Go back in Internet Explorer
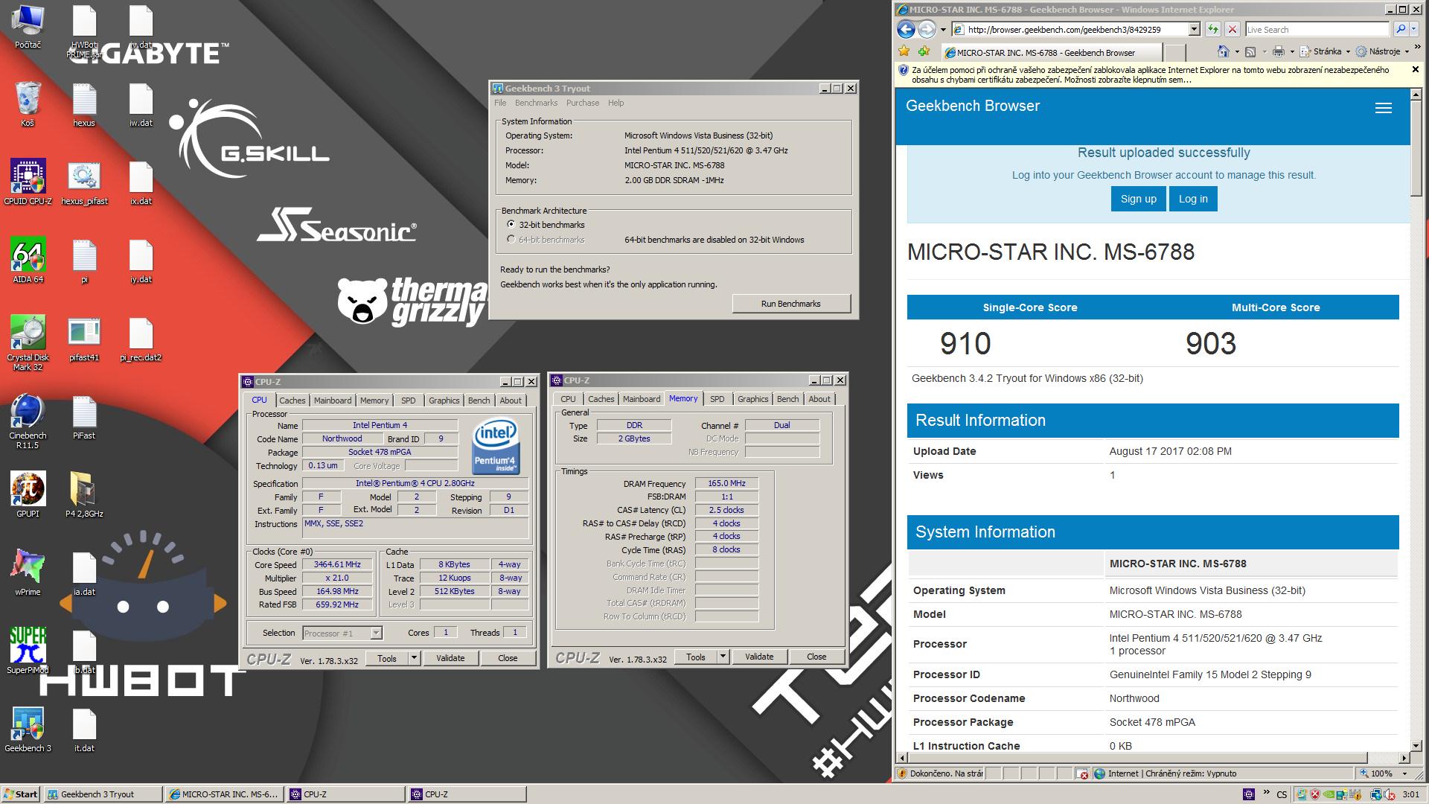 [x=905, y=29]
